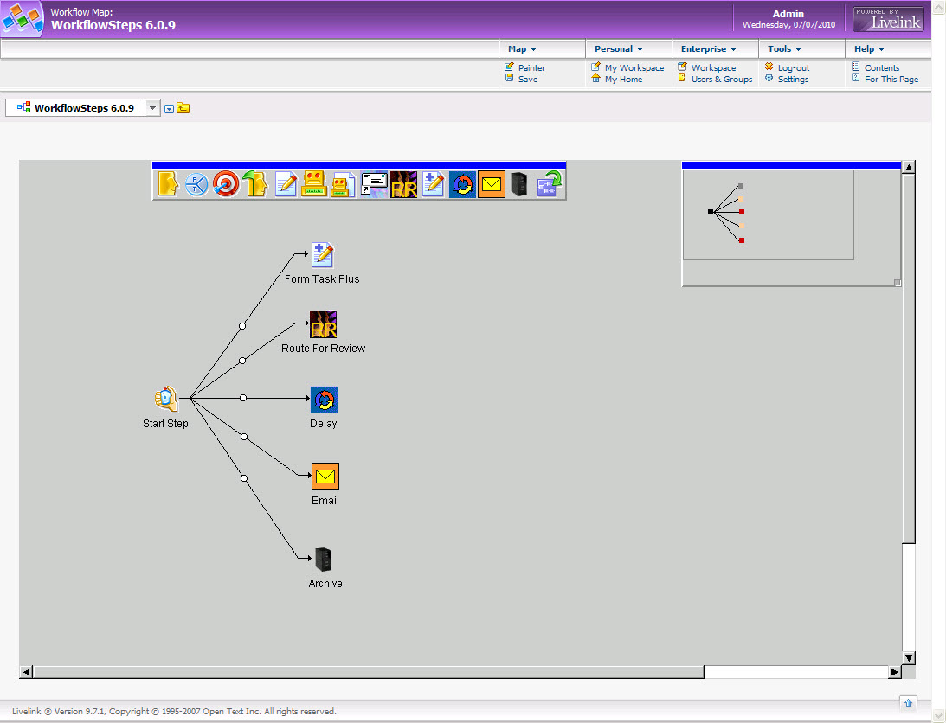Click the Admin user name in header
The width and height of the screenshot is (946, 723).
click(788, 14)
